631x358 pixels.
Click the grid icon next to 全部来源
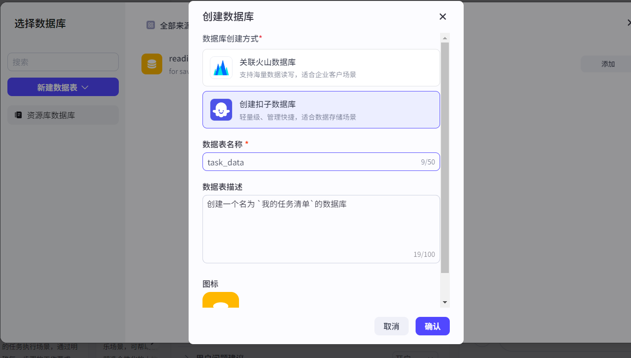151,24
